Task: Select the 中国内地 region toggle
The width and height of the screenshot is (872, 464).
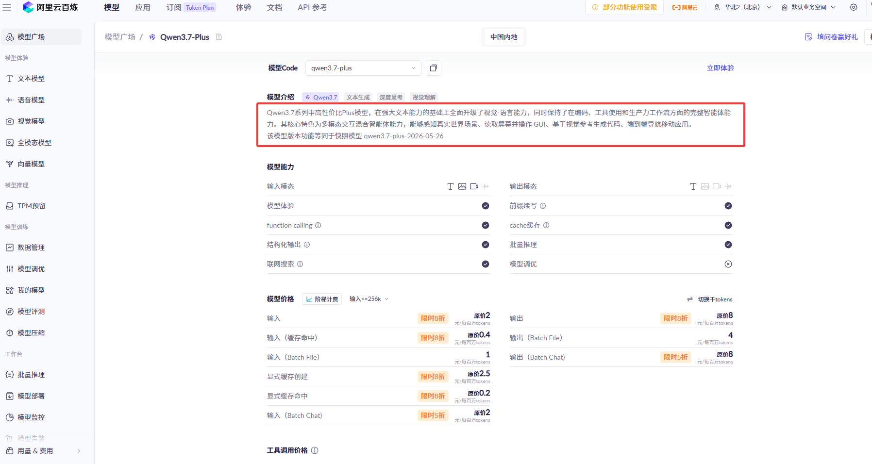Action: coord(503,37)
